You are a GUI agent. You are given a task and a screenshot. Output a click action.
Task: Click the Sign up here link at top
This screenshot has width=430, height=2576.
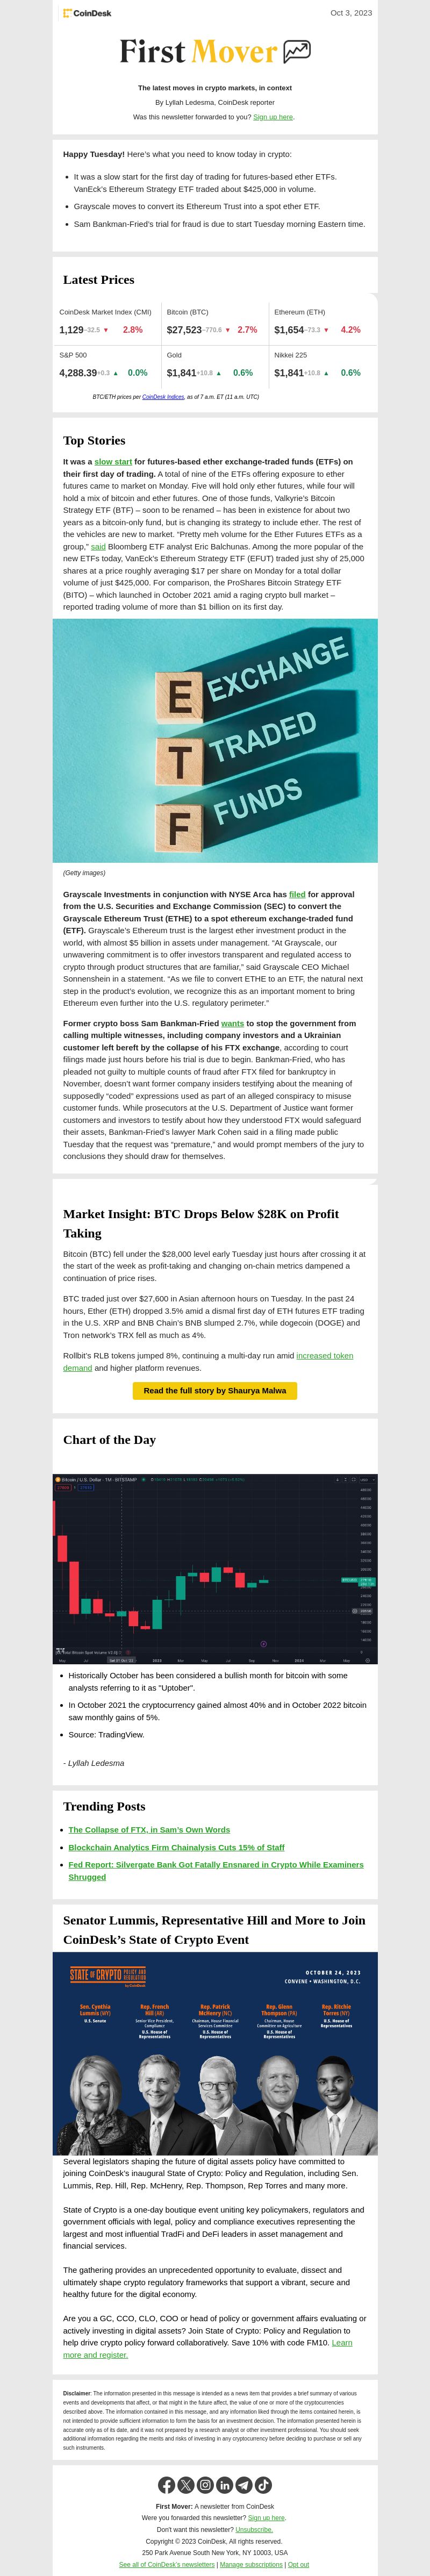pos(273,117)
